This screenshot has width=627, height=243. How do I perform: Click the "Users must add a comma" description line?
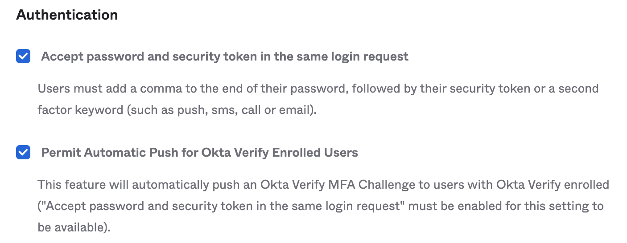click(x=318, y=89)
